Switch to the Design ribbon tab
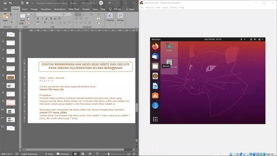The image size is (277, 156). pos(34,9)
